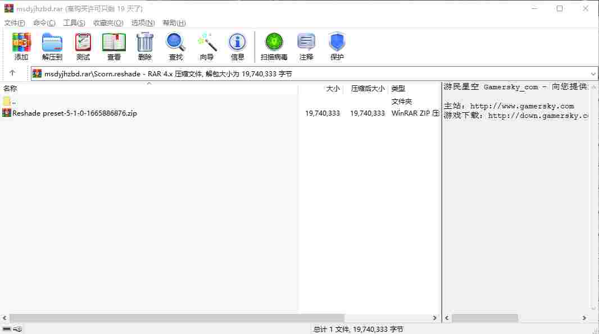Open the Find (查找) magnifier tool
Viewport: 599px width, 334px height.
click(176, 46)
